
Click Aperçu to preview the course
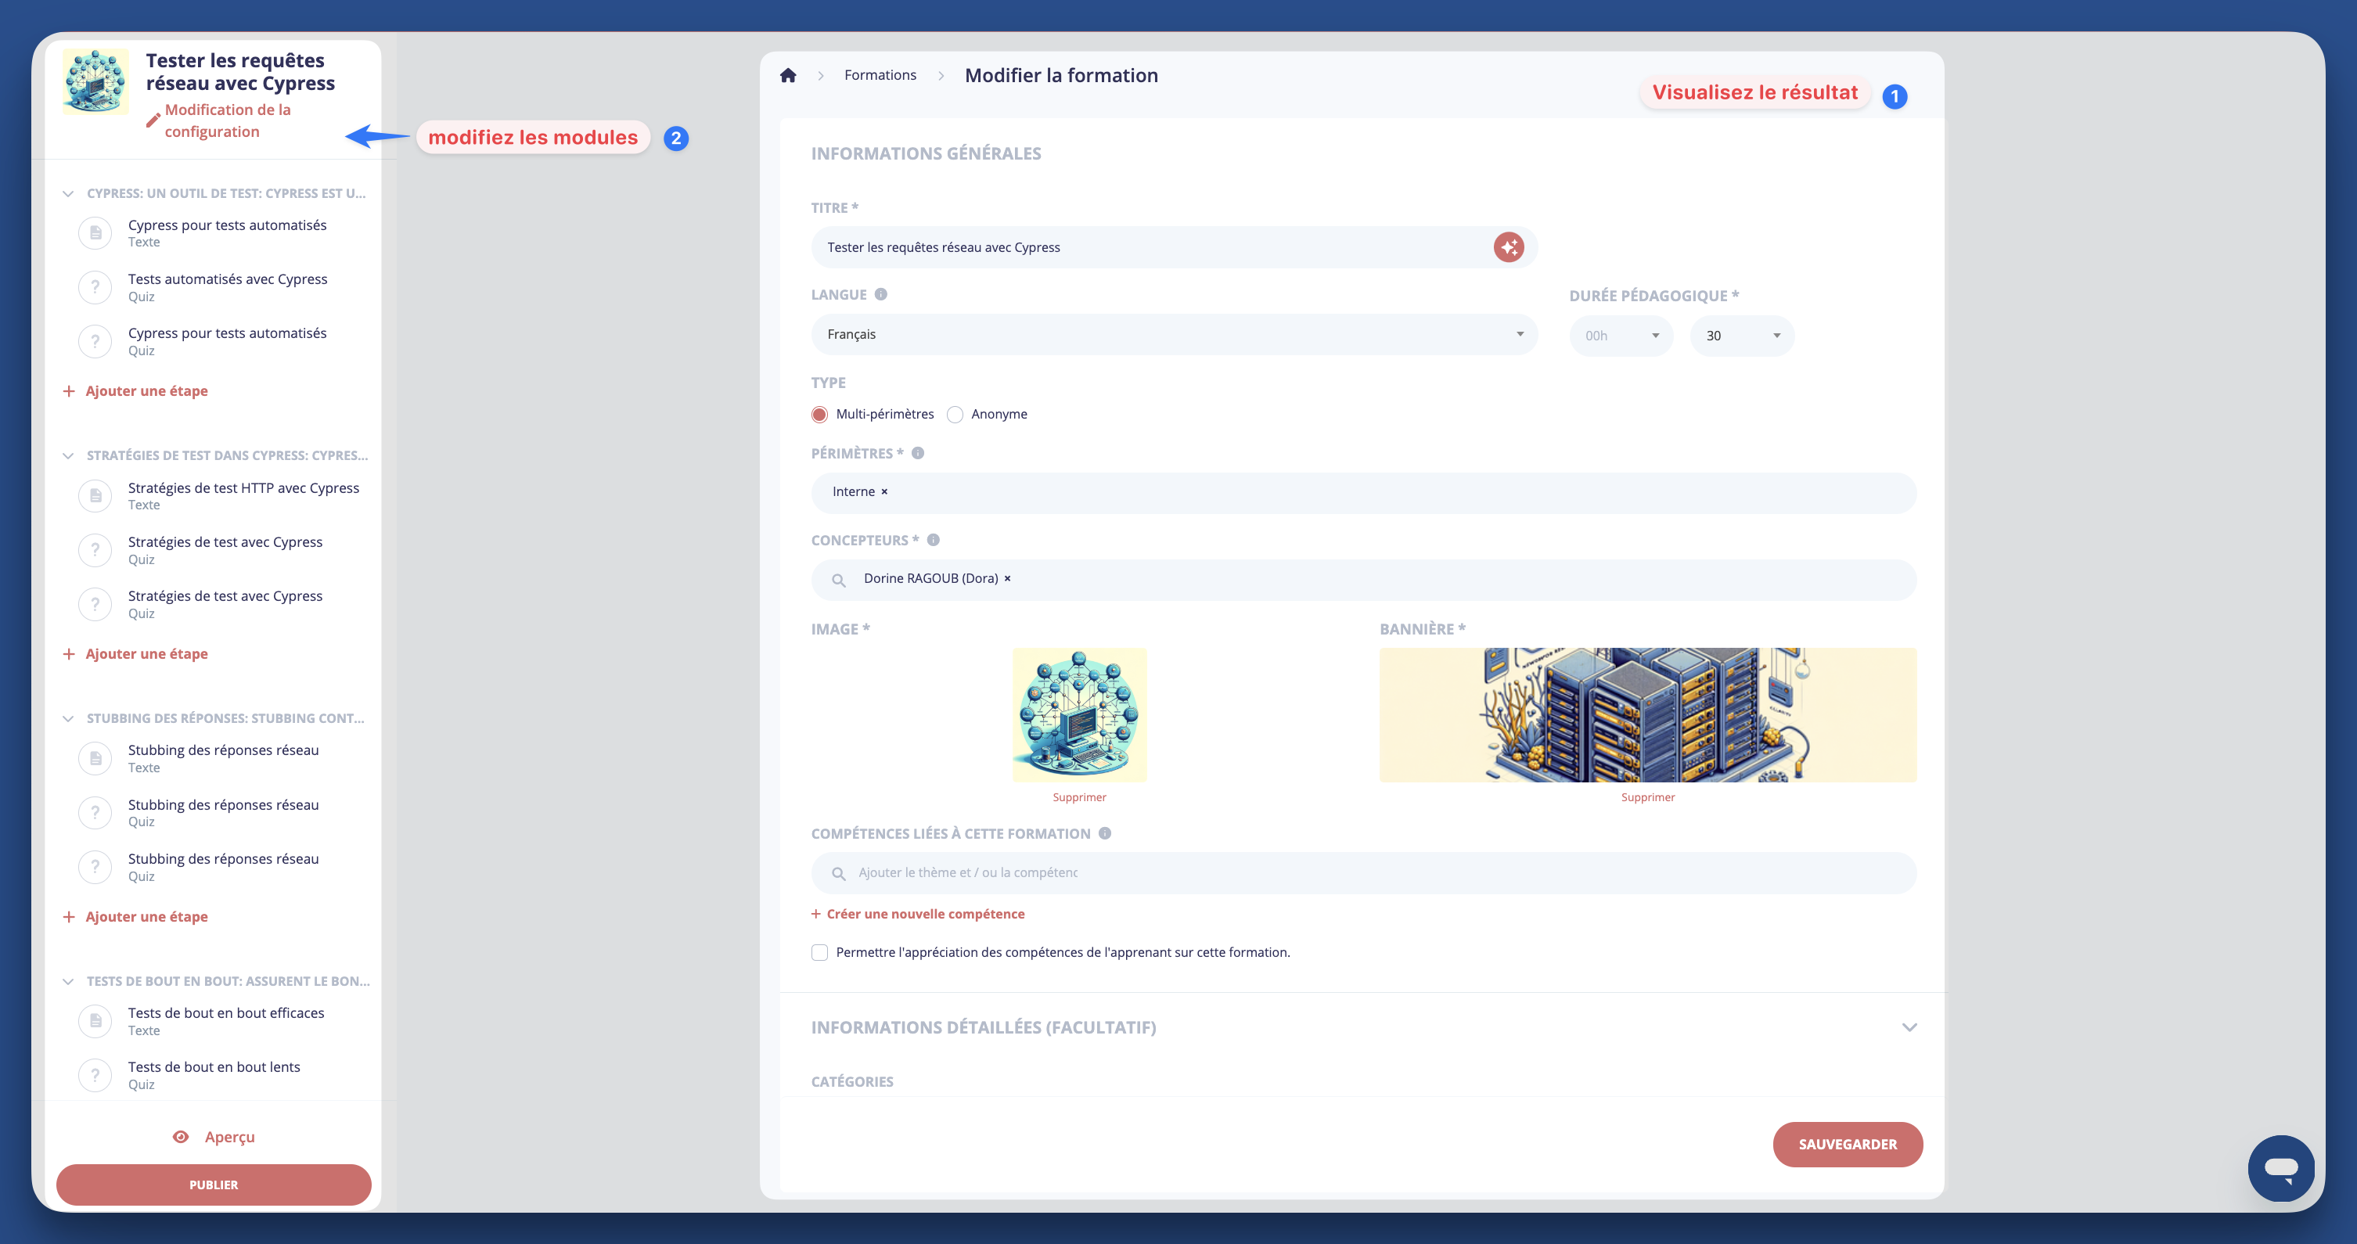click(229, 1137)
